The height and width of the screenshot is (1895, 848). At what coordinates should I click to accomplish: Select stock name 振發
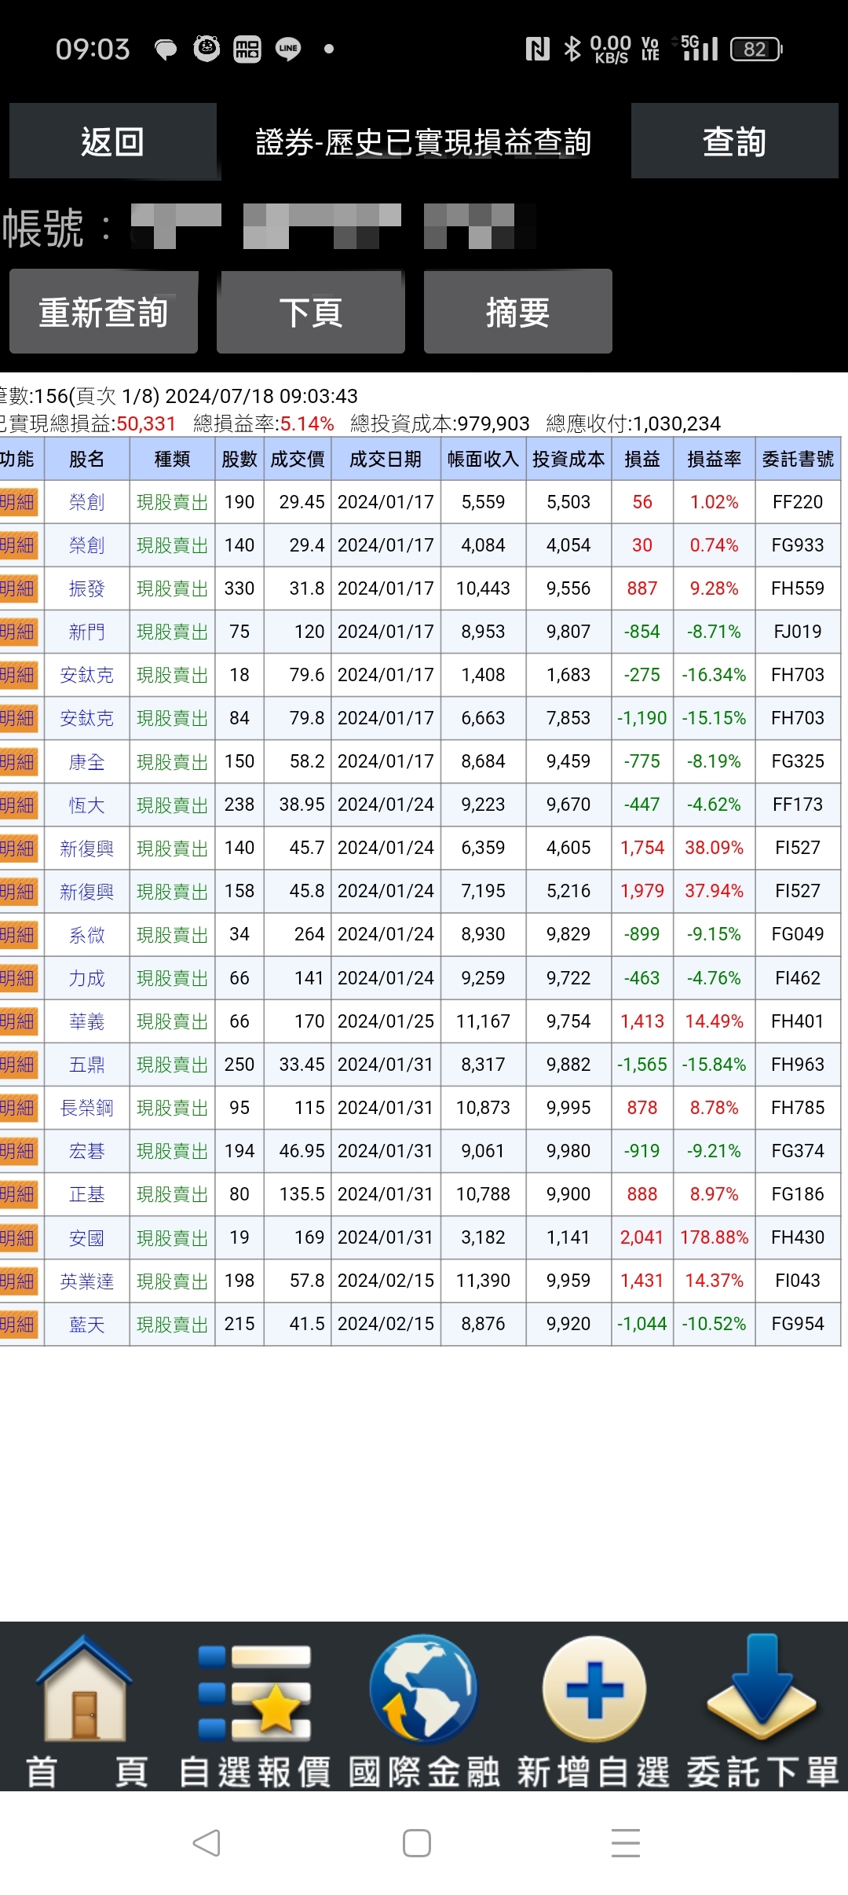click(86, 588)
